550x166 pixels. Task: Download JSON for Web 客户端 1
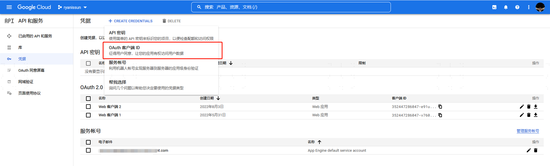coord(536,115)
